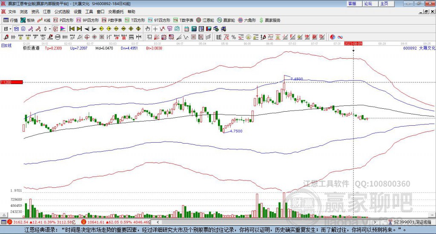Click the yin-yang icon in toolbar

click(333, 37)
